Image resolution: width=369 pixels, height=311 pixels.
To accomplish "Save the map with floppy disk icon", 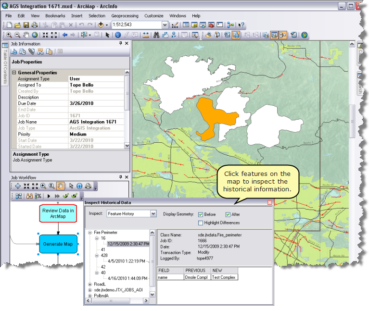I will click(x=26, y=25).
